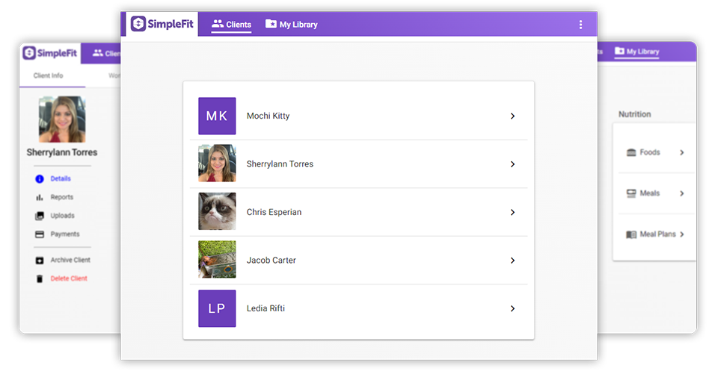The width and height of the screenshot is (718, 377).
Task: Open Payments in left window
Action: pyautogui.click(x=65, y=234)
